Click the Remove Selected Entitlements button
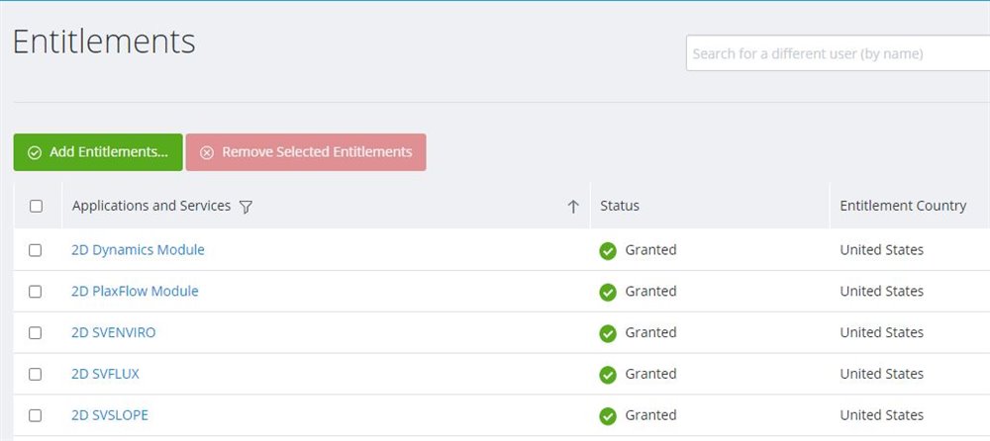Screen dimensions: 990x441 coord(306,152)
